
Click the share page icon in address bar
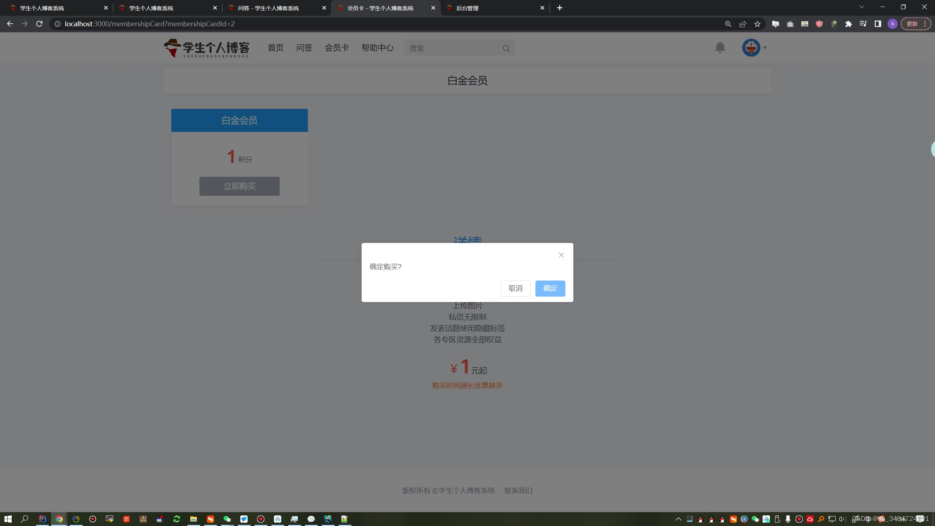tap(743, 24)
